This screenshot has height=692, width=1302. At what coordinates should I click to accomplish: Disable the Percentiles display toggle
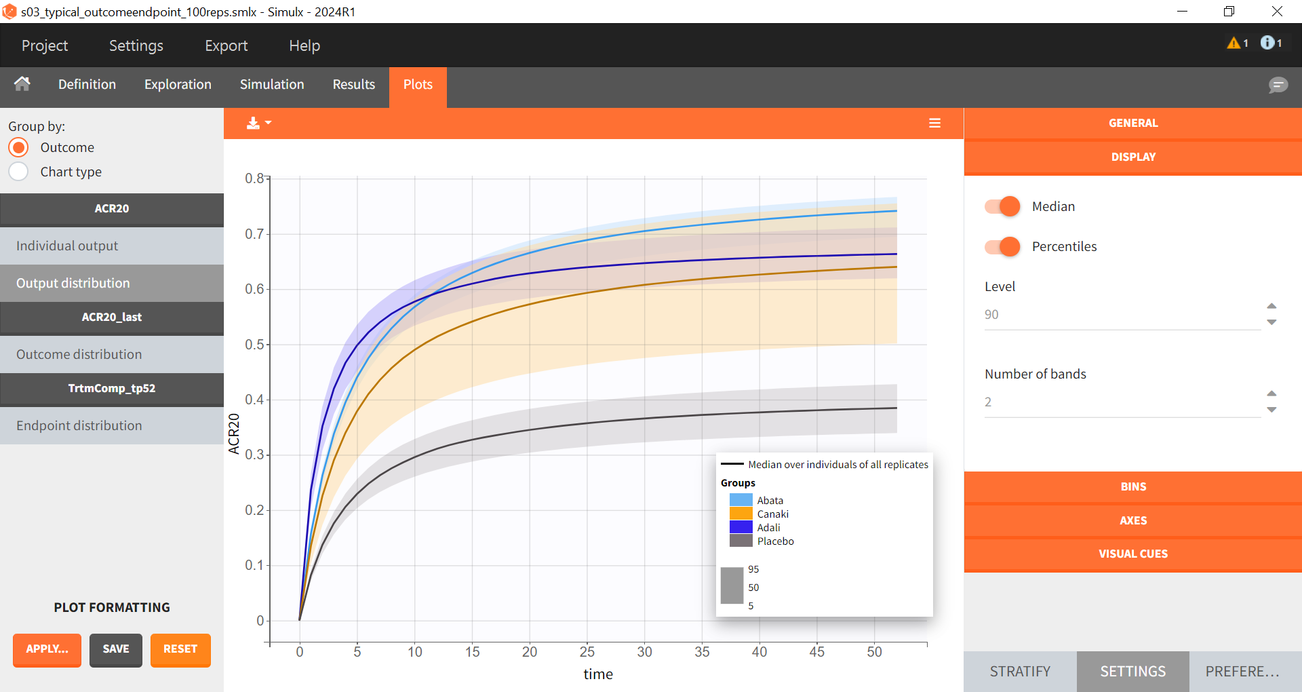coord(1002,246)
